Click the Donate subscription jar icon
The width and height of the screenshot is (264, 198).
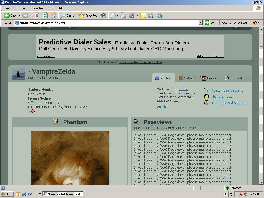[x=207, y=102]
